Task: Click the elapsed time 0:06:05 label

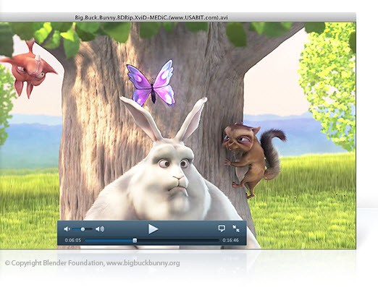Action: (x=73, y=240)
